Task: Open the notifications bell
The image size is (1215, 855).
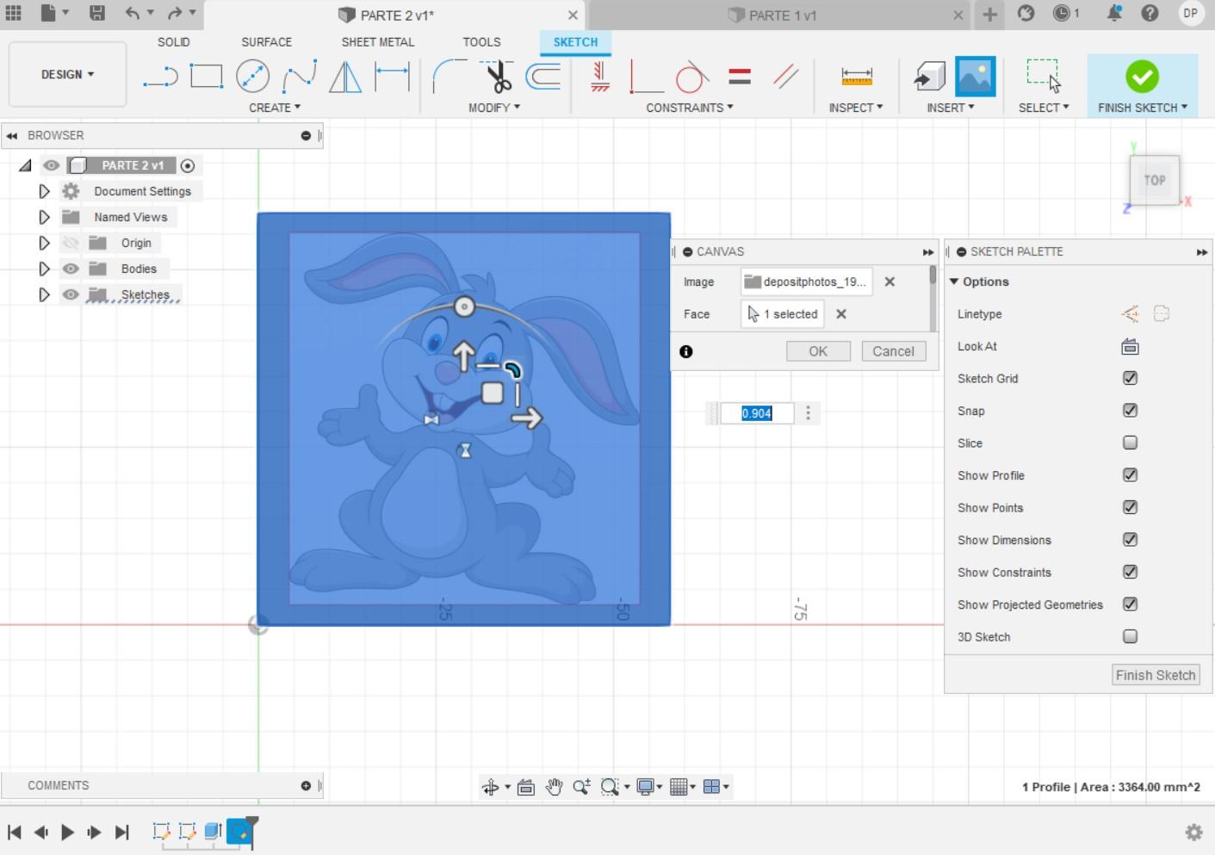Action: [x=1114, y=13]
